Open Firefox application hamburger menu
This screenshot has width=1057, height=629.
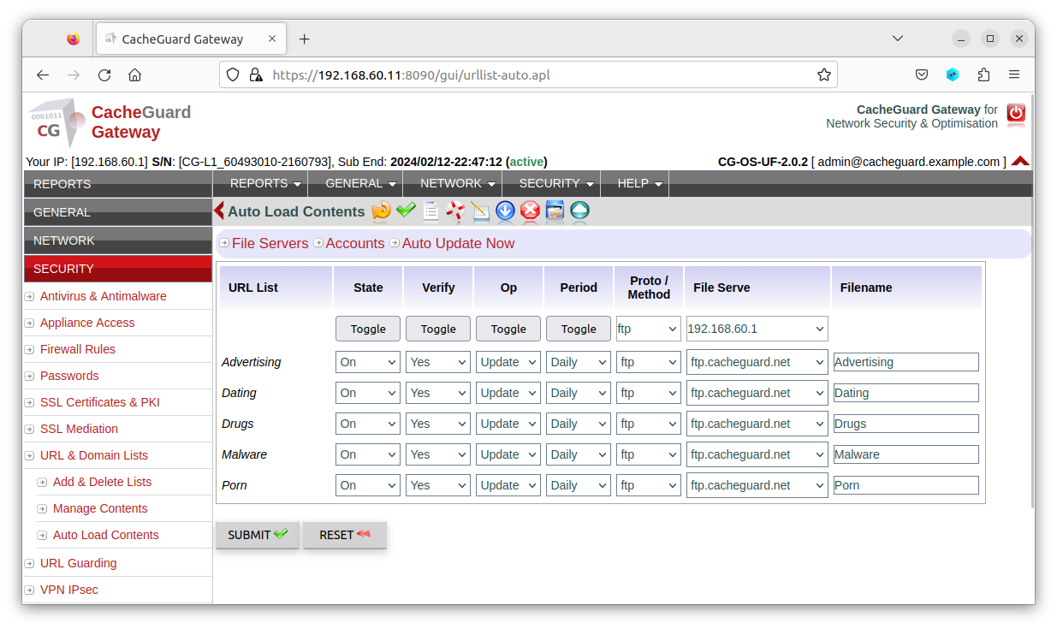[1014, 74]
